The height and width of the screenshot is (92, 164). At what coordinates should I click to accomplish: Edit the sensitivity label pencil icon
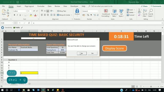22,28
